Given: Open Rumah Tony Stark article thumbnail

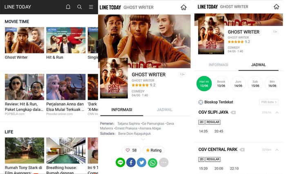Looking at the screenshot, I should [x=25, y=150].
